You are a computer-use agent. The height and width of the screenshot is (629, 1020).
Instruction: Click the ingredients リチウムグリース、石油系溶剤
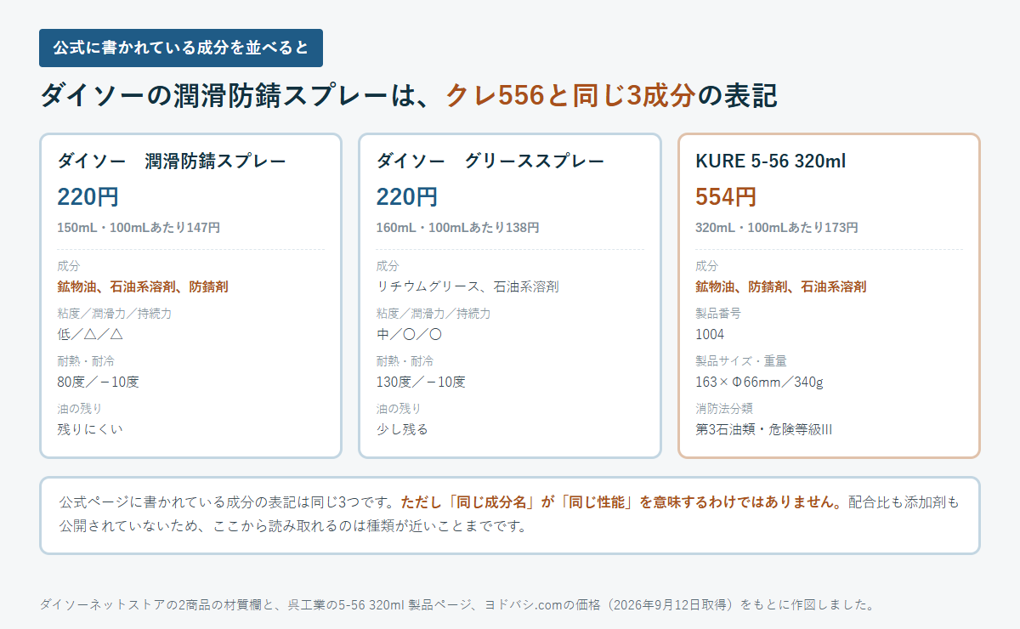tap(467, 286)
